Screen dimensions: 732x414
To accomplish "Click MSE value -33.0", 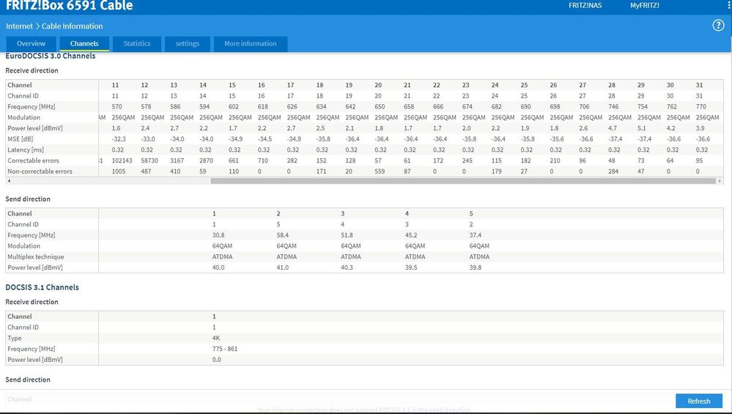I will [148, 139].
